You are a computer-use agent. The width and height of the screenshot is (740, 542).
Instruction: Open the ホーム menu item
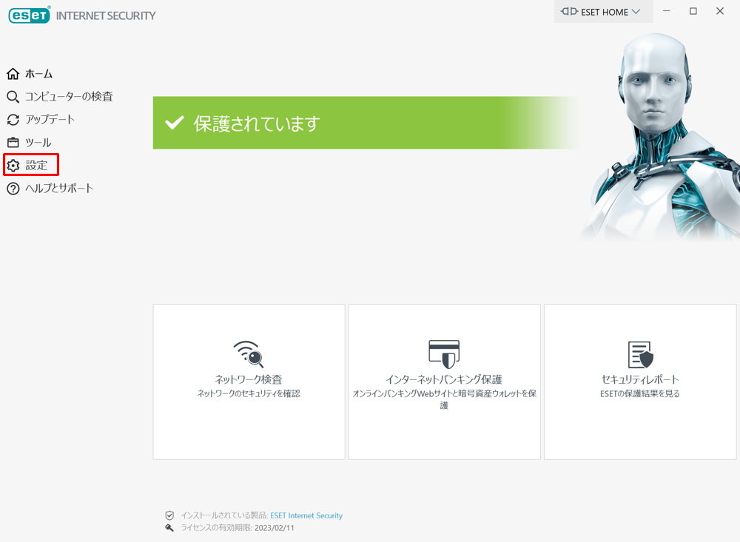click(x=38, y=74)
